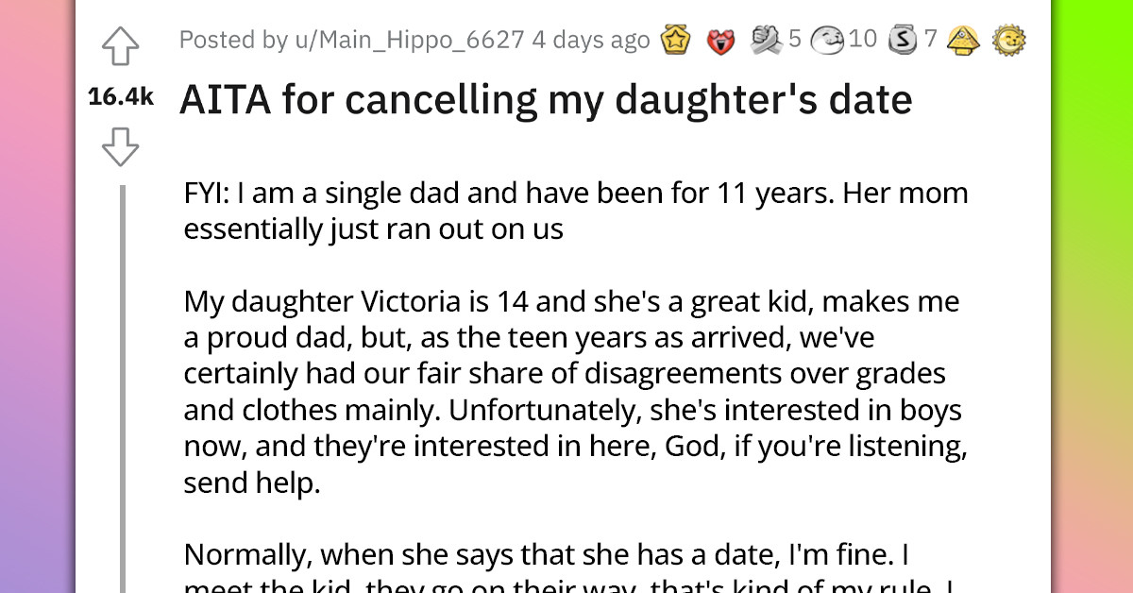Downvote the post using the down arrow
The width and height of the screenshot is (1133, 593).
[x=119, y=146]
